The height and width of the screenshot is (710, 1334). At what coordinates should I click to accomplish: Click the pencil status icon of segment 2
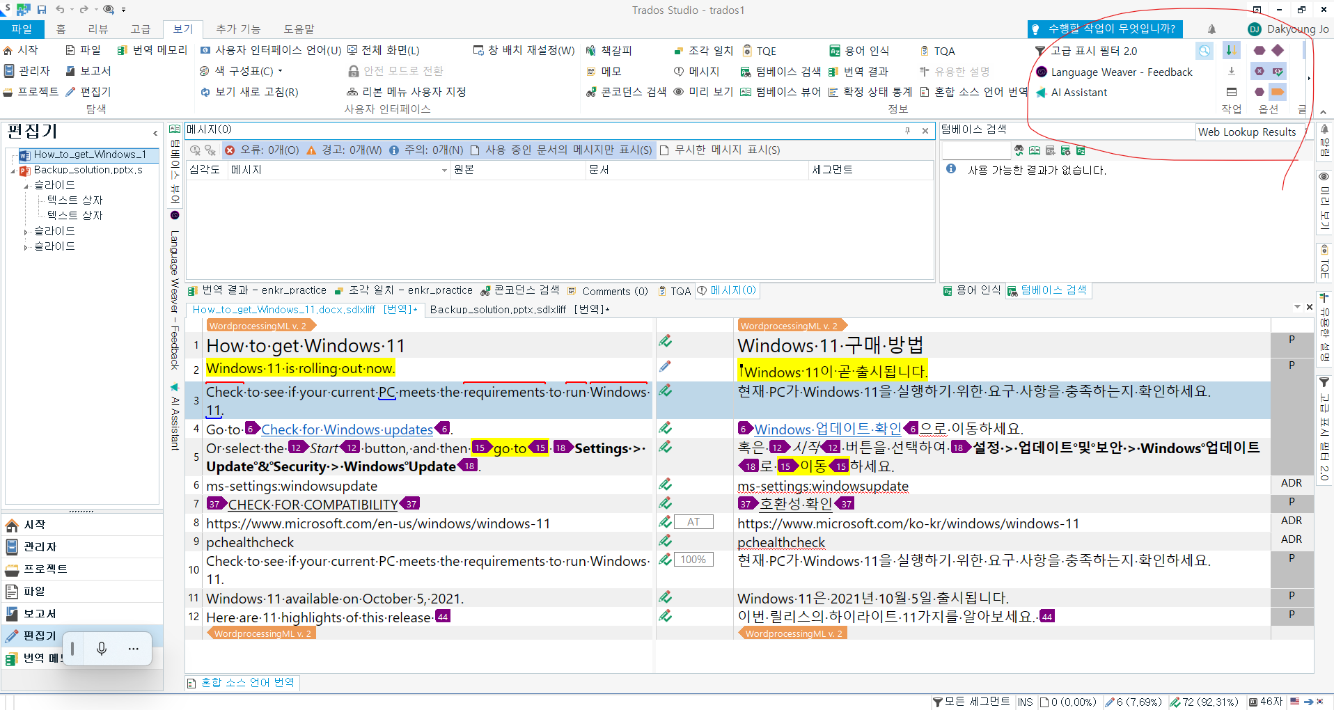665,366
